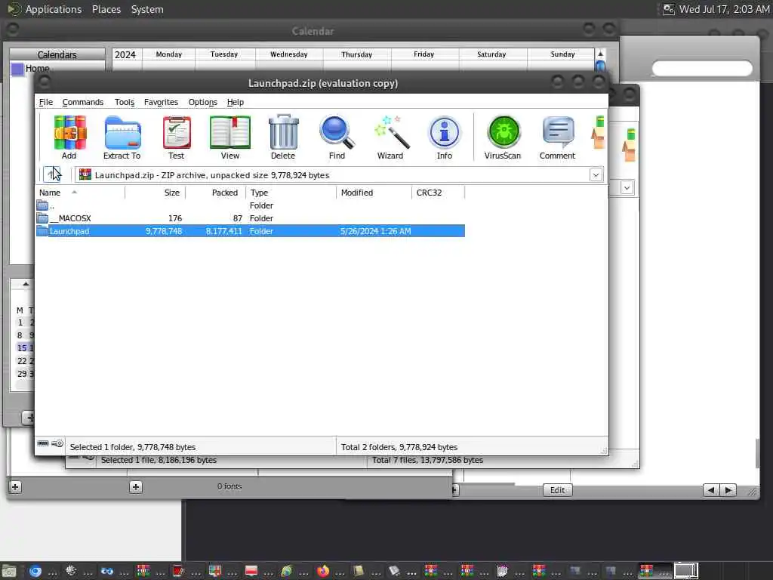
Task: Sort file list by Type column
Action: tap(291, 193)
